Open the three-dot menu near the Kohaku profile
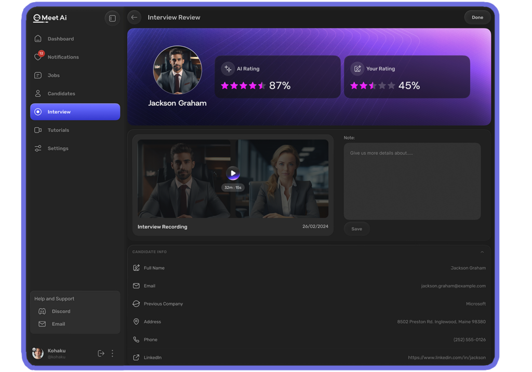This screenshot has width=532, height=372. [112, 353]
